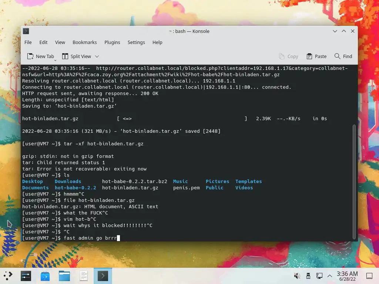Open the View menu
Image resolution: width=379 pixels, height=284 pixels.
pos(60,42)
